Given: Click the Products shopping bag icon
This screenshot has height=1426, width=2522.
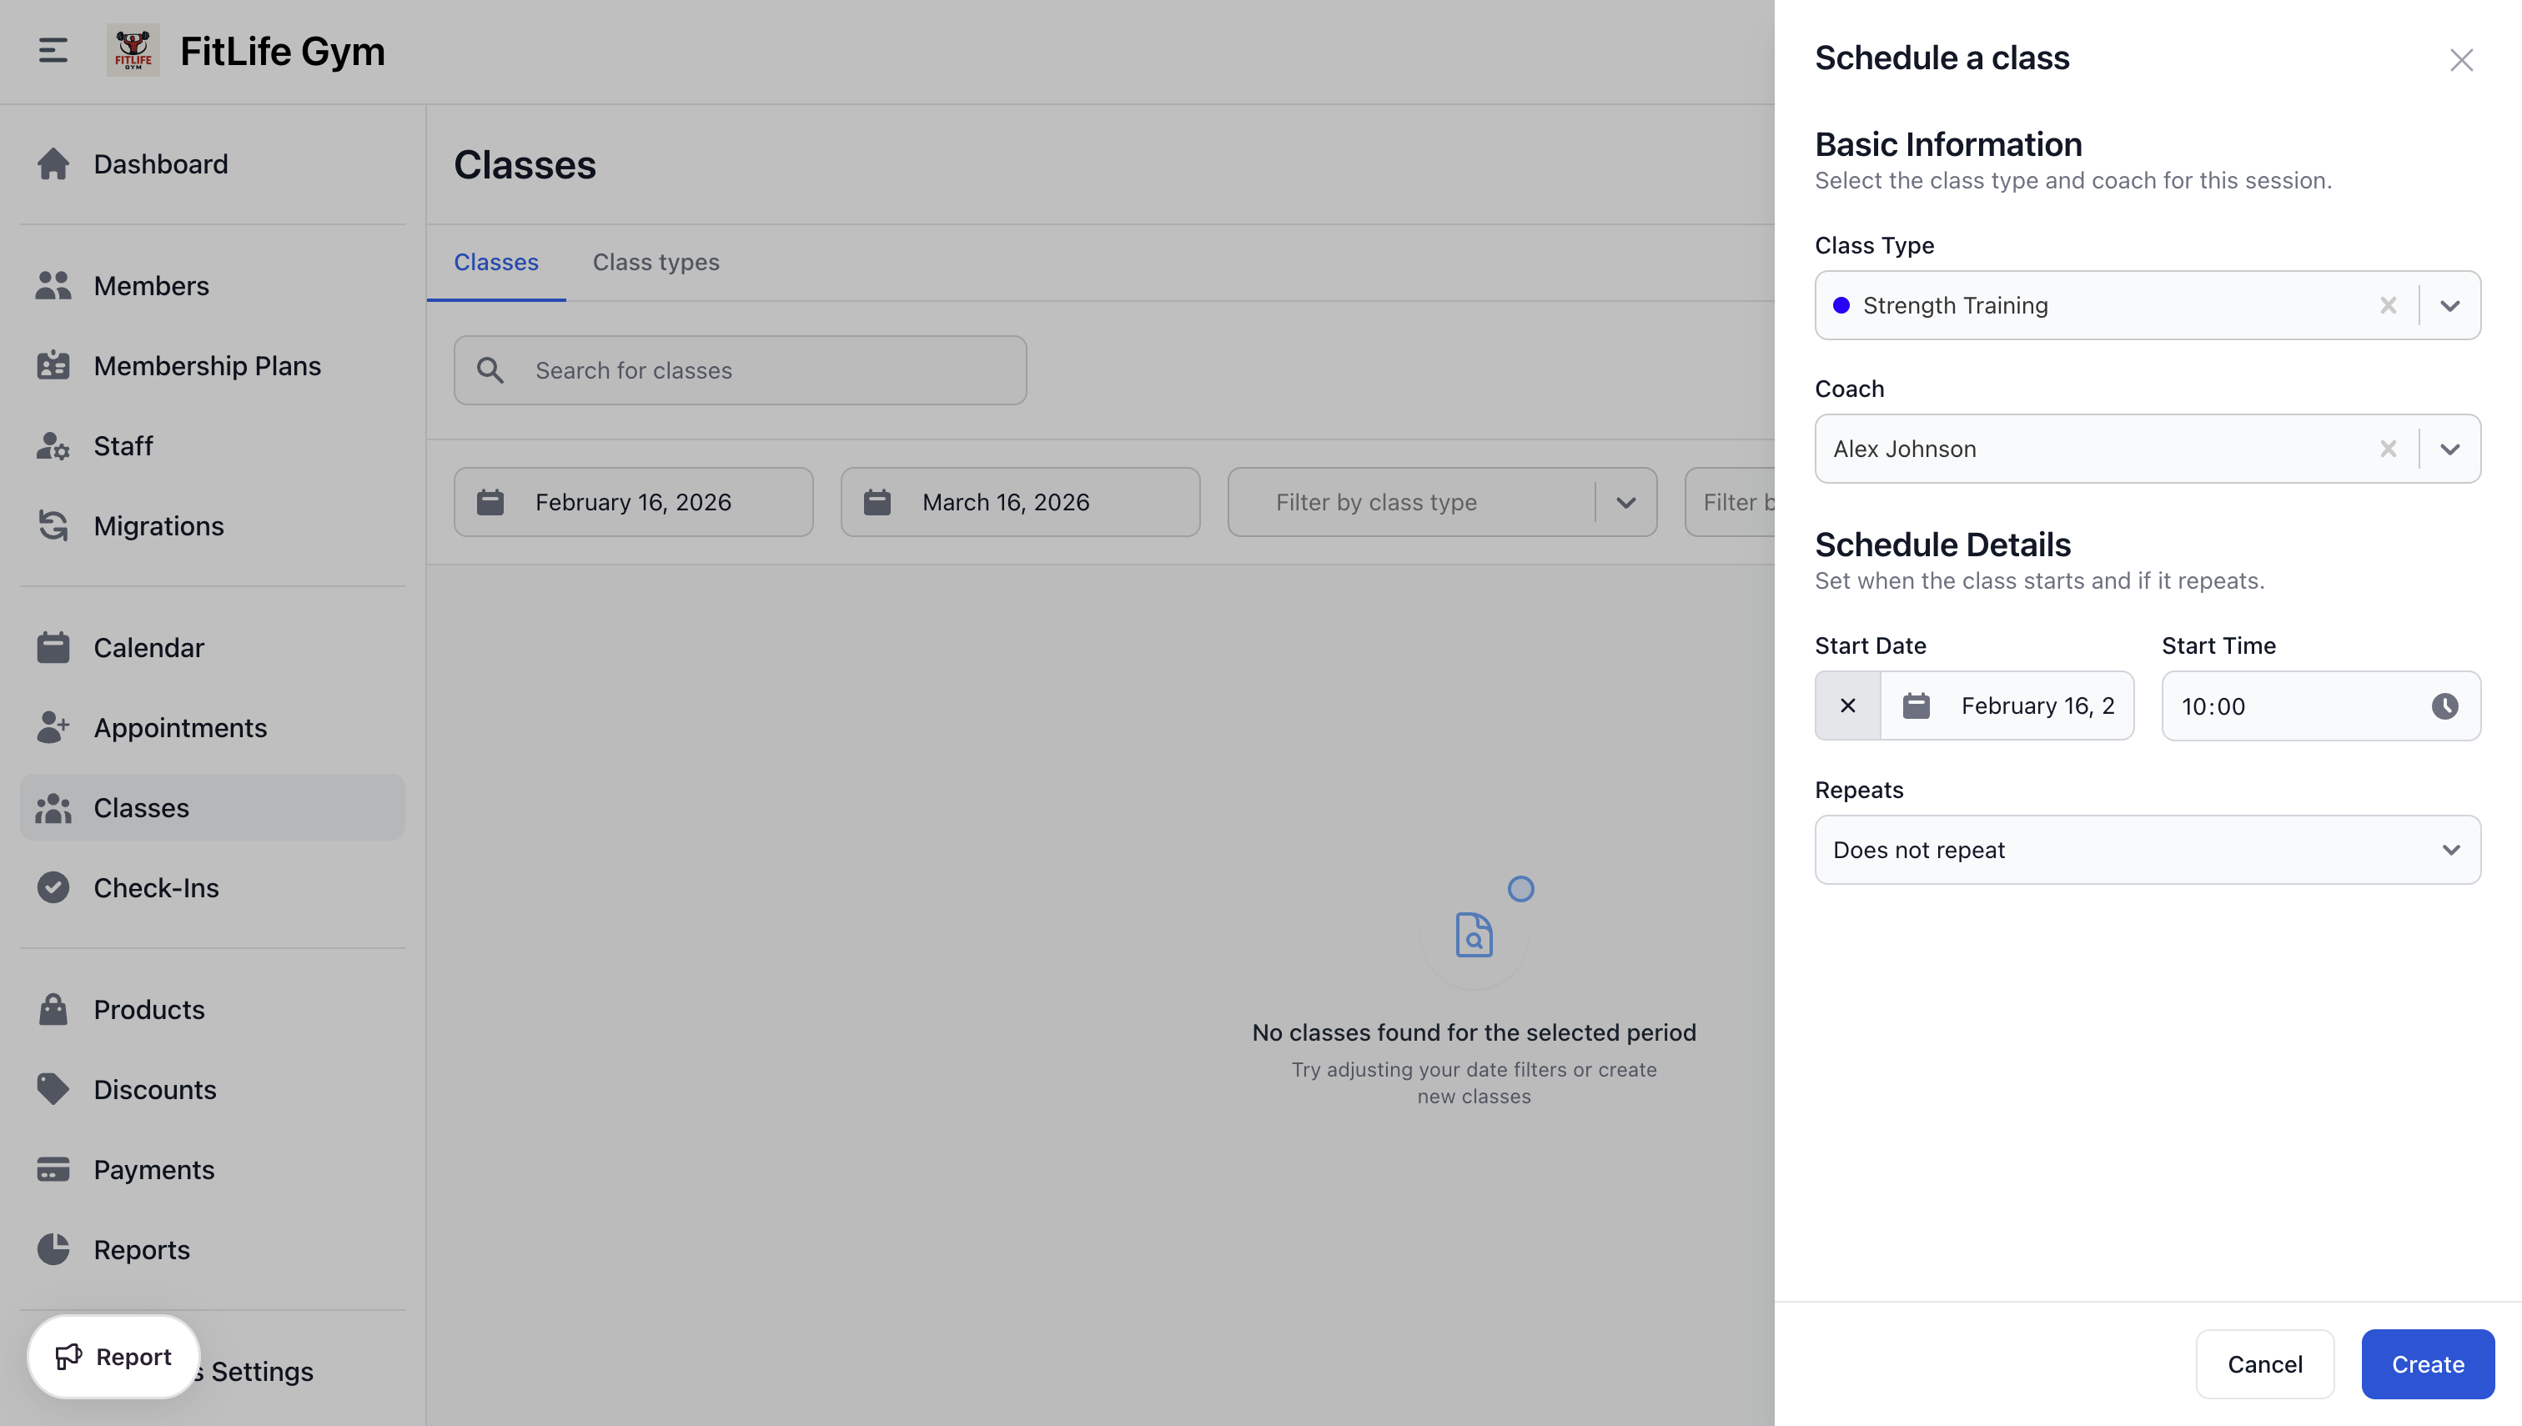Looking at the screenshot, I should coord(53,1009).
